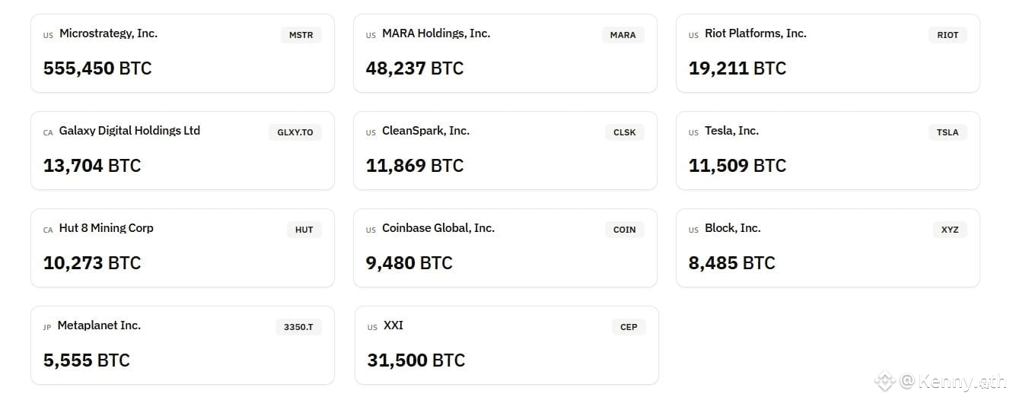Open the CLSK ticker badge
The image size is (1013, 400).
624,132
